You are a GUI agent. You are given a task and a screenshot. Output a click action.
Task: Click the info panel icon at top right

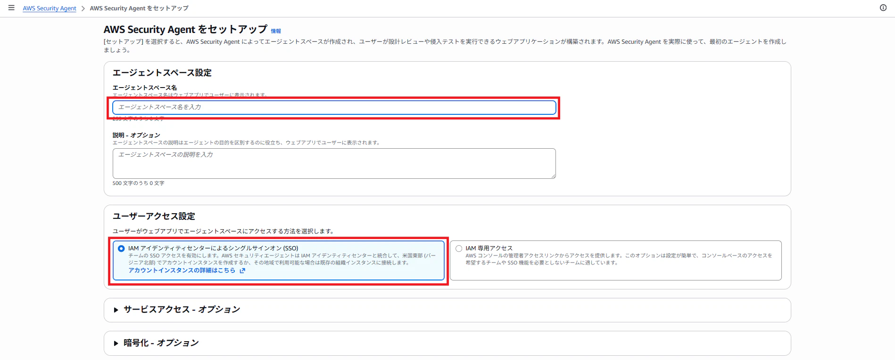(x=883, y=8)
